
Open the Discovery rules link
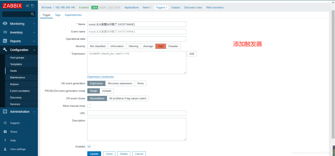(x=193, y=8)
